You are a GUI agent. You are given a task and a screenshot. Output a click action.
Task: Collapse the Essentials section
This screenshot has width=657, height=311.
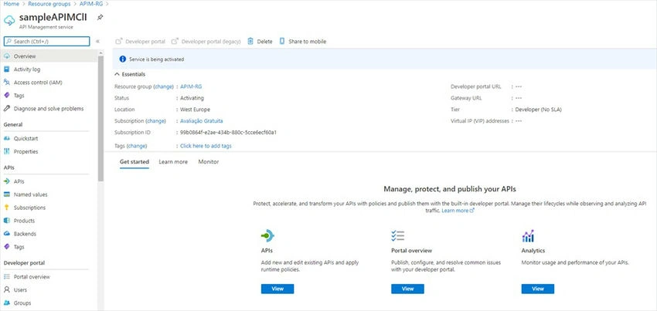(130, 74)
